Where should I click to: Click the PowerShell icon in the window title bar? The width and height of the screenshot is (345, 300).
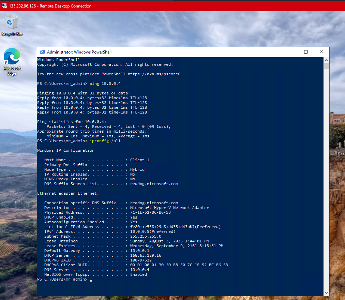(42, 52)
